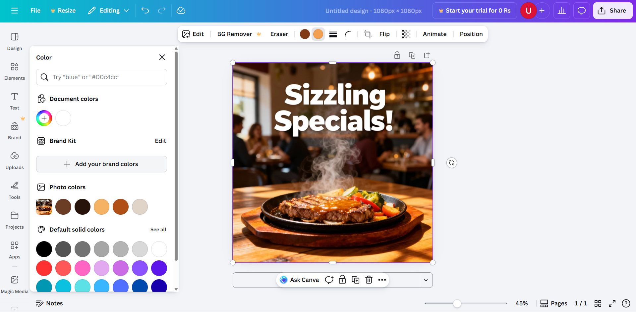
Task: Open the Resize menu
Action: tap(63, 10)
